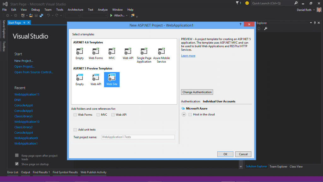Click the Save toolbar icon

click(36, 15)
